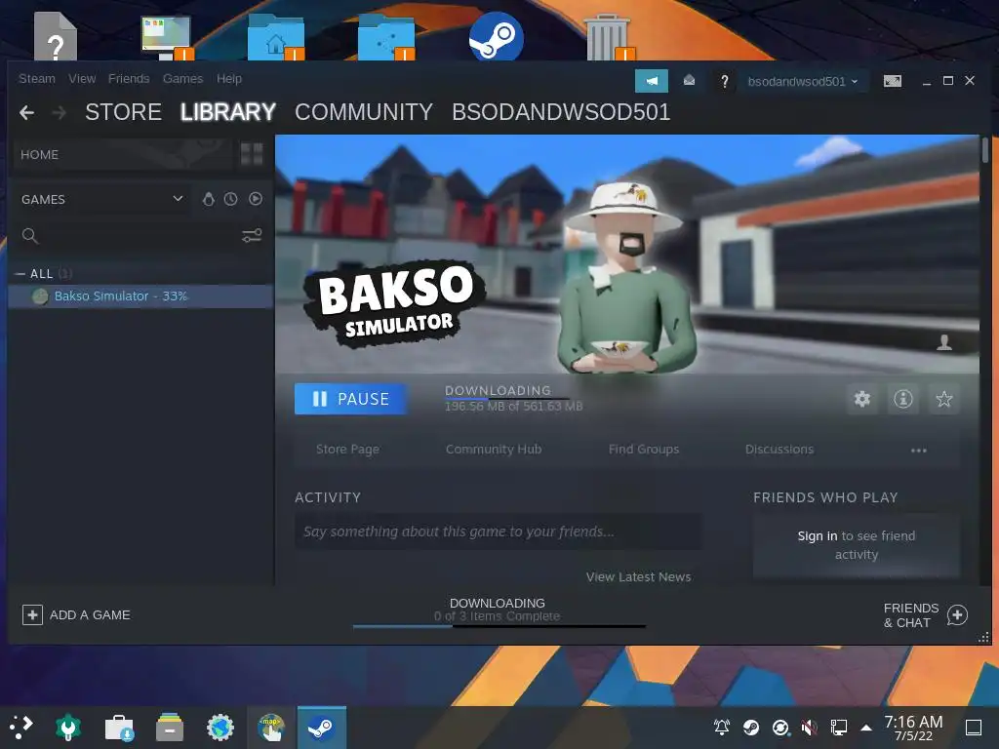Click the Steam taskbar window button

(x=322, y=728)
